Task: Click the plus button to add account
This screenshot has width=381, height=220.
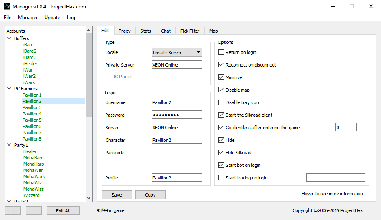Action: click(13, 210)
